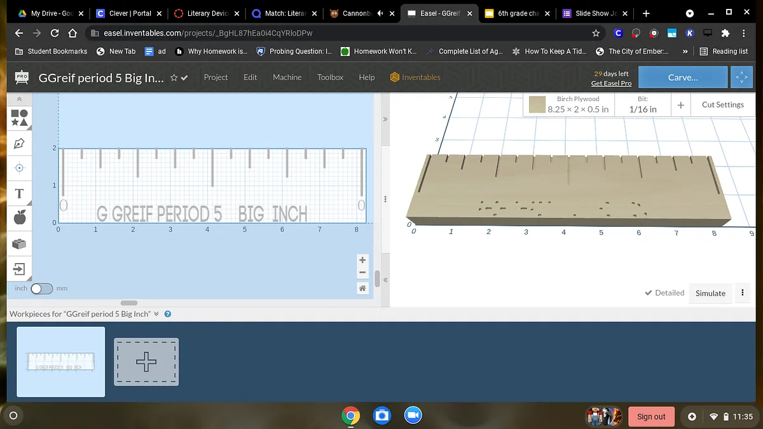Click the canvas horizontal scrollbar
The image size is (763, 429).
coord(128,303)
